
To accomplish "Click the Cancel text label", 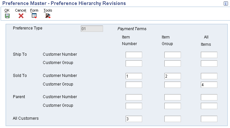I will point(21,10).
